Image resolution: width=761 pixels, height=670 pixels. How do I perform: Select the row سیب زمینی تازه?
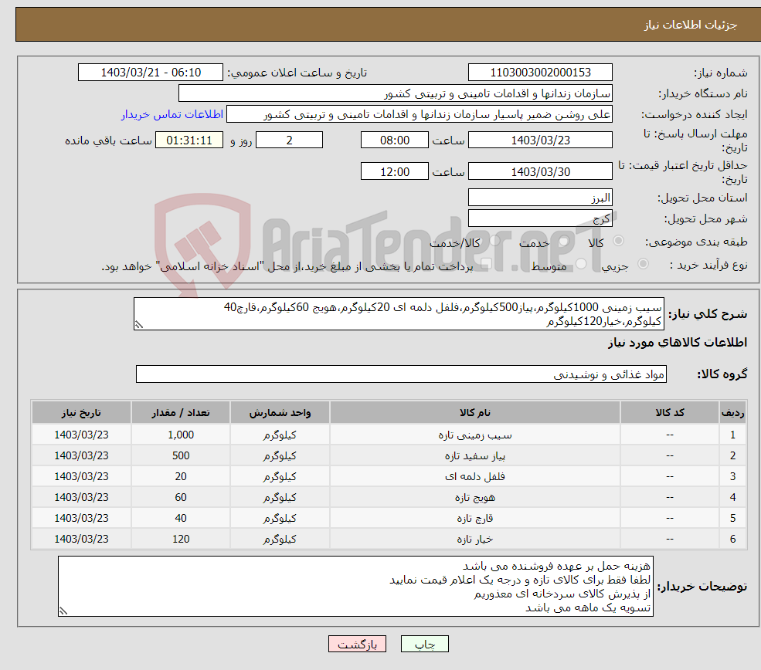[x=389, y=435]
